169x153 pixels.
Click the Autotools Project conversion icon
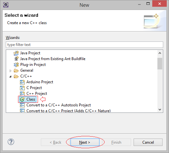tap(22, 105)
